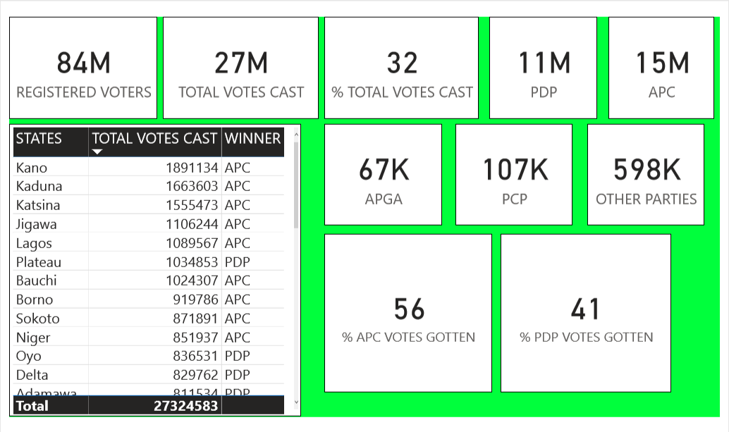Click the descending sort arrow under TOTAL VOTES CAST
This screenshot has height=432, width=729.
point(97,152)
